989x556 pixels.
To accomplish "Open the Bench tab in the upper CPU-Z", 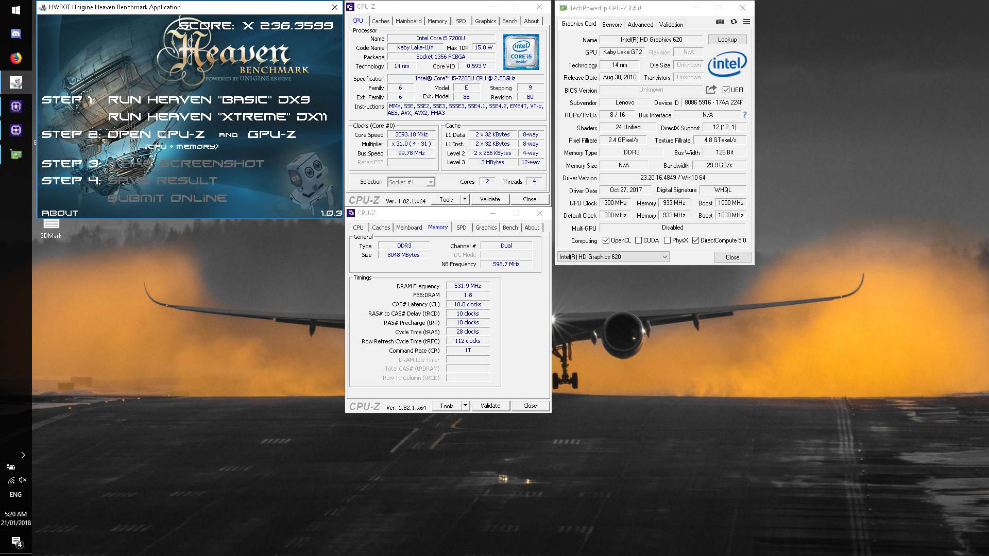I will [510, 21].
